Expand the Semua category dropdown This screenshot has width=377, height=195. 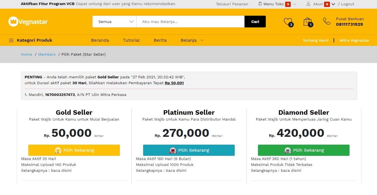coord(115,22)
